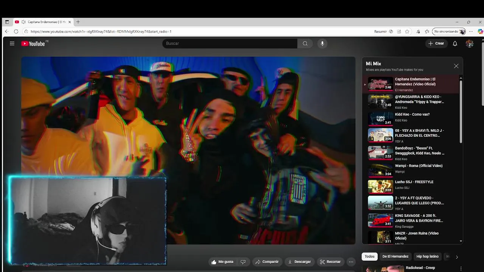484x272 pixels.
Task: Open more actions ellipsis under video
Action: 351,262
